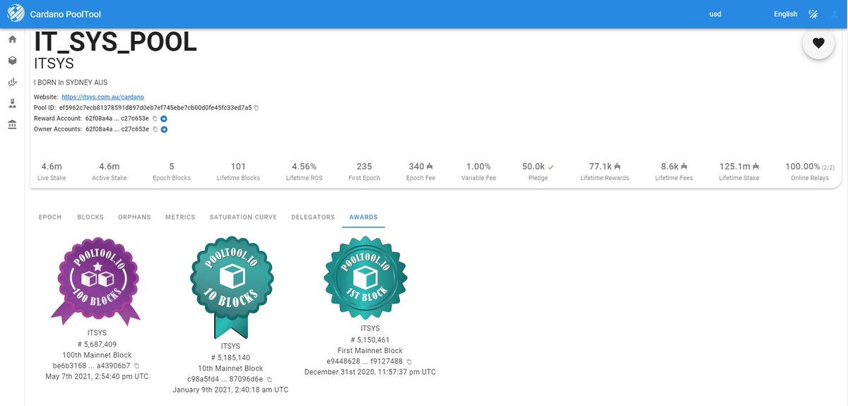Copy the 100th Mainnet Block hash
Viewport: 848px width, 406px height.
pos(137,366)
